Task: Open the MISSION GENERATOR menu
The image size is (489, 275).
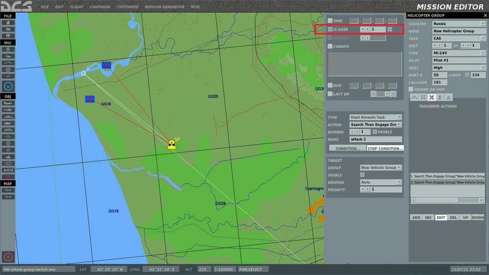Action: (x=164, y=7)
